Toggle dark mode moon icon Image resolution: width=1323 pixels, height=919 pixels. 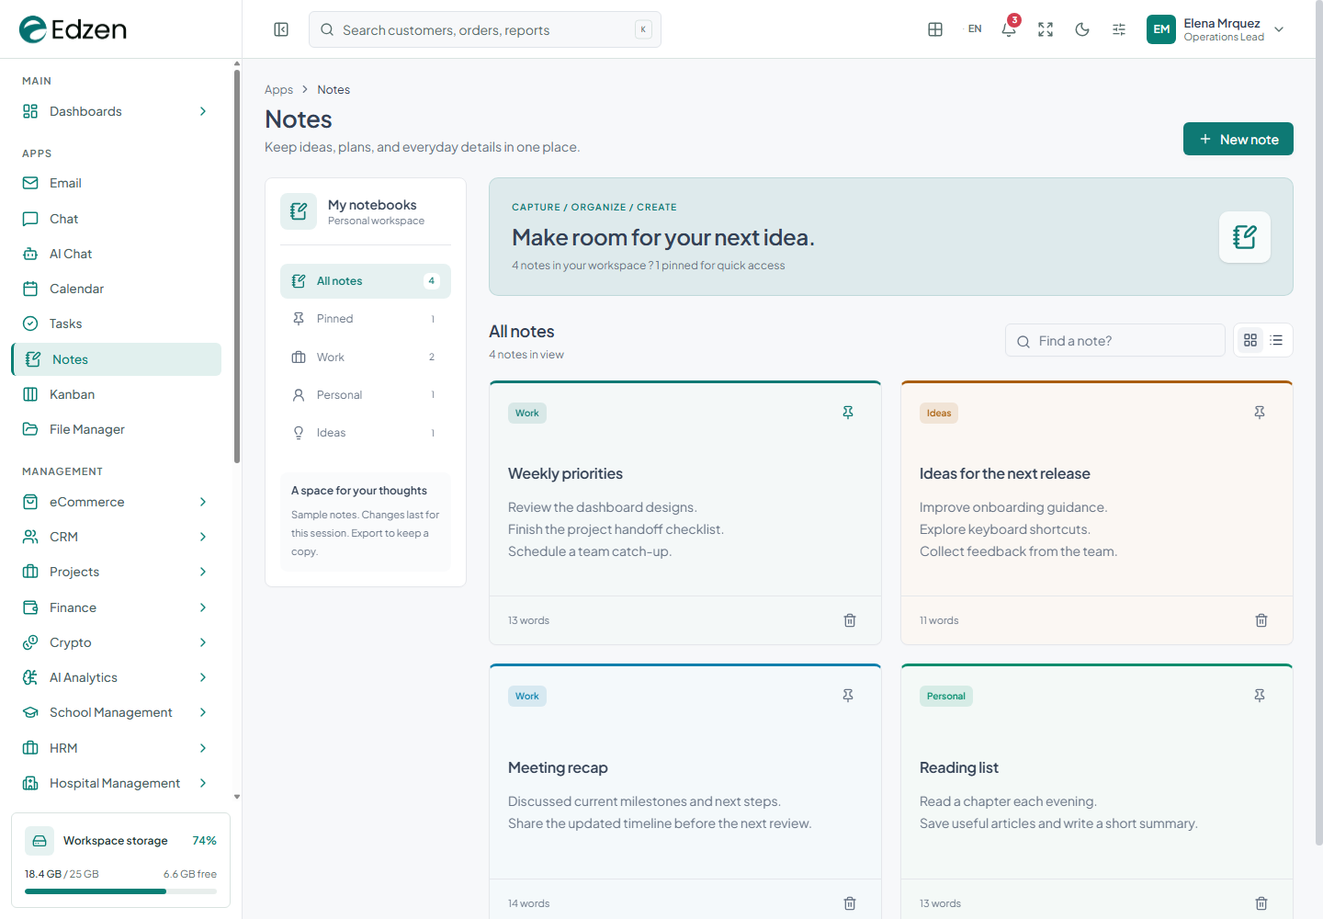click(1082, 29)
